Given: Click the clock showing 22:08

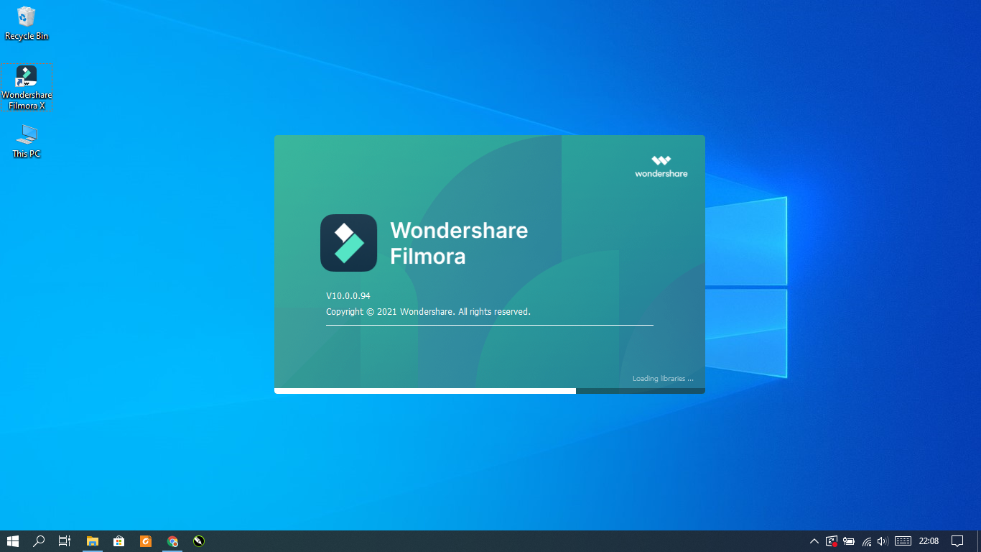Looking at the screenshot, I should click(929, 541).
